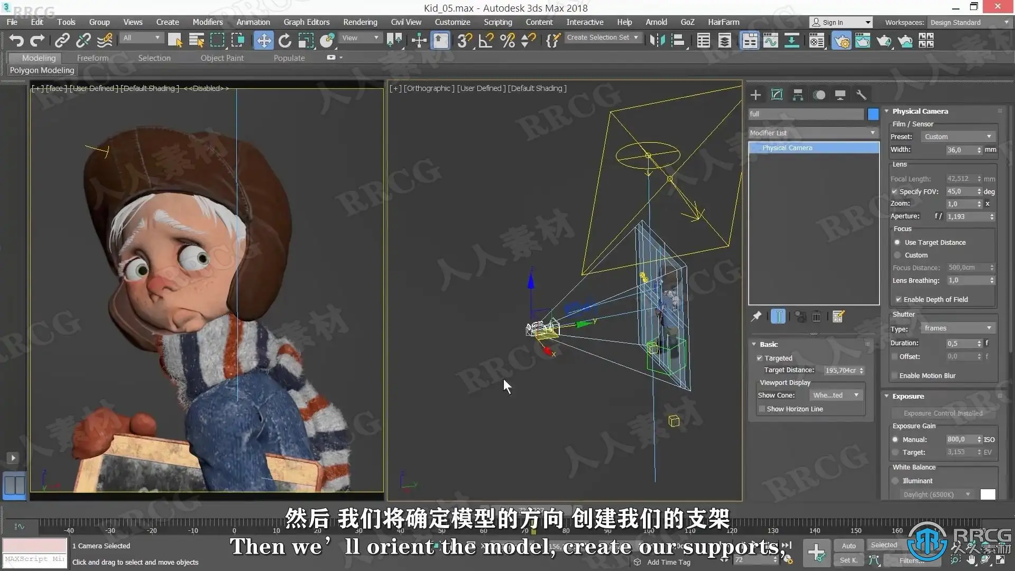Uncheck Enable Depth of Field
1015x571 pixels.
pos(898,299)
